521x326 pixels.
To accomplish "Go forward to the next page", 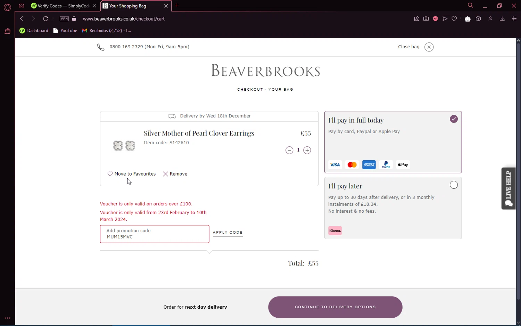I will [x=33, y=19].
